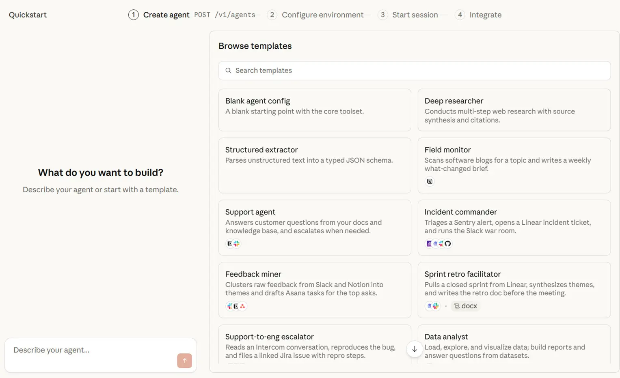Viewport: 620px width, 378px height.
Task: Click the Notion icon on Support agent card
Action: [230, 244]
